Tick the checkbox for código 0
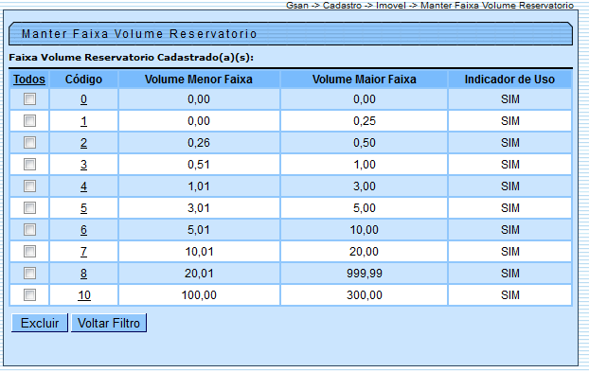The width and height of the screenshot is (589, 372). tap(29, 99)
